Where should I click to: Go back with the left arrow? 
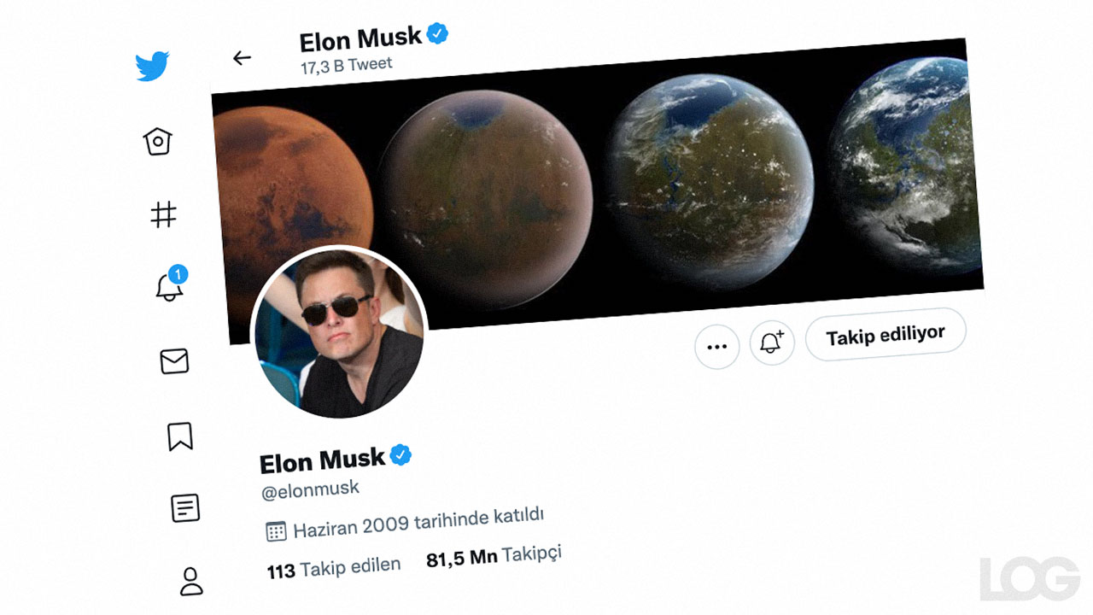pyautogui.click(x=242, y=57)
